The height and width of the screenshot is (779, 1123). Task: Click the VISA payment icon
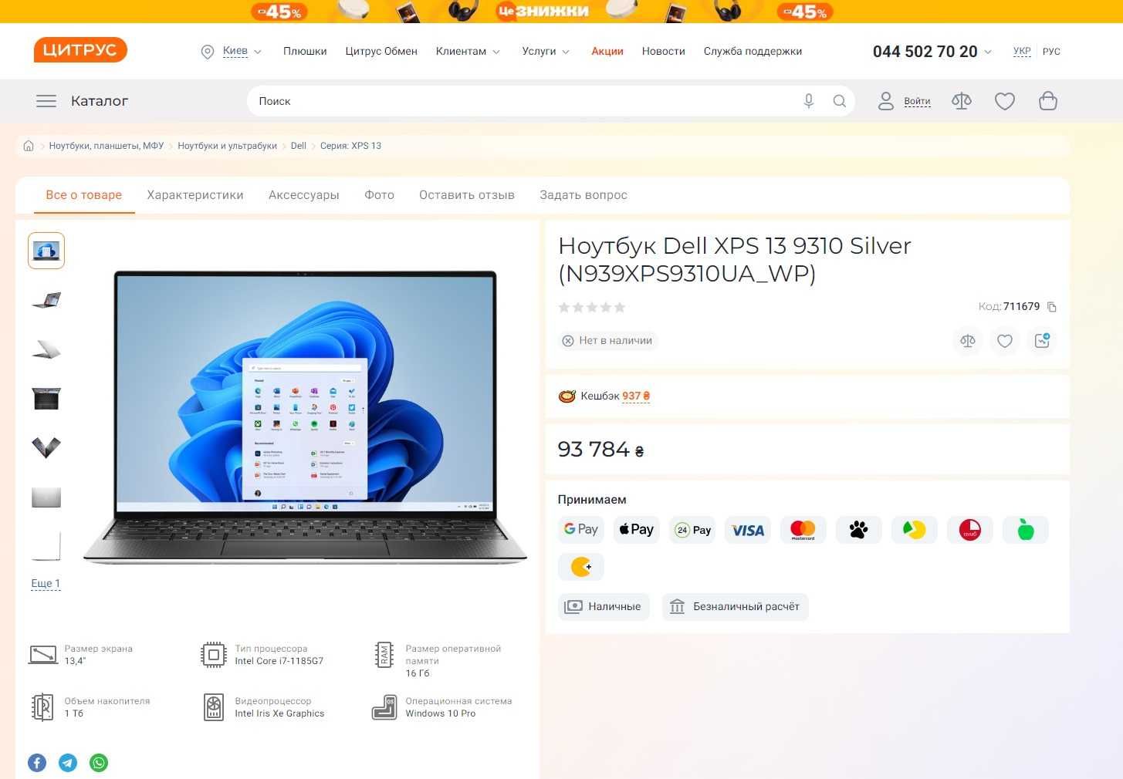pos(748,530)
